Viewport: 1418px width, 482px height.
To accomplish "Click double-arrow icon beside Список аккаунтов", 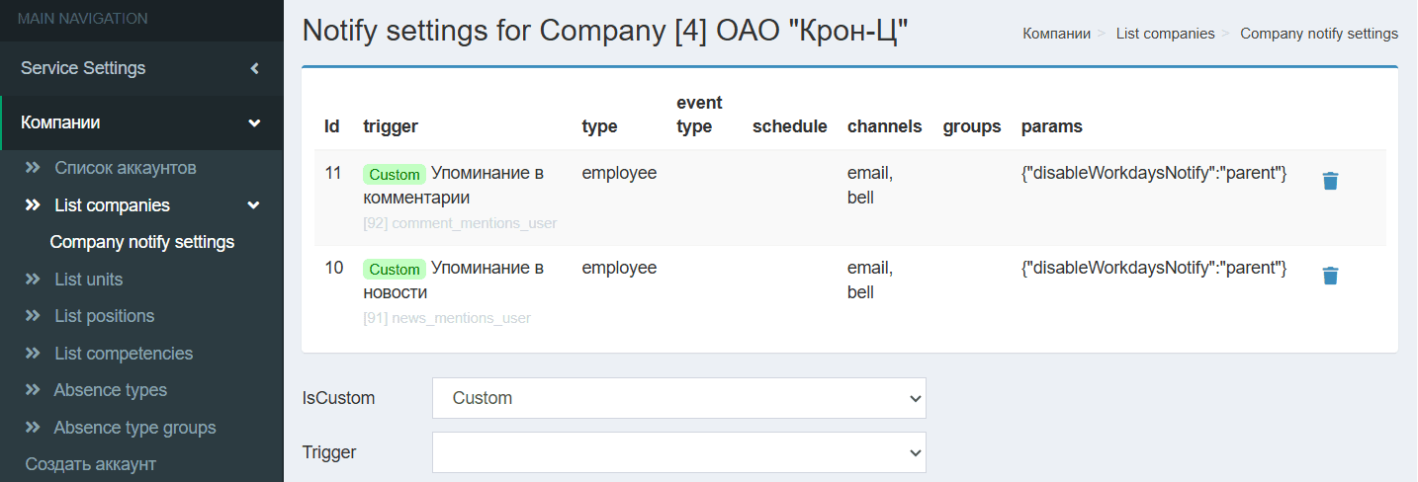I will tap(34, 168).
